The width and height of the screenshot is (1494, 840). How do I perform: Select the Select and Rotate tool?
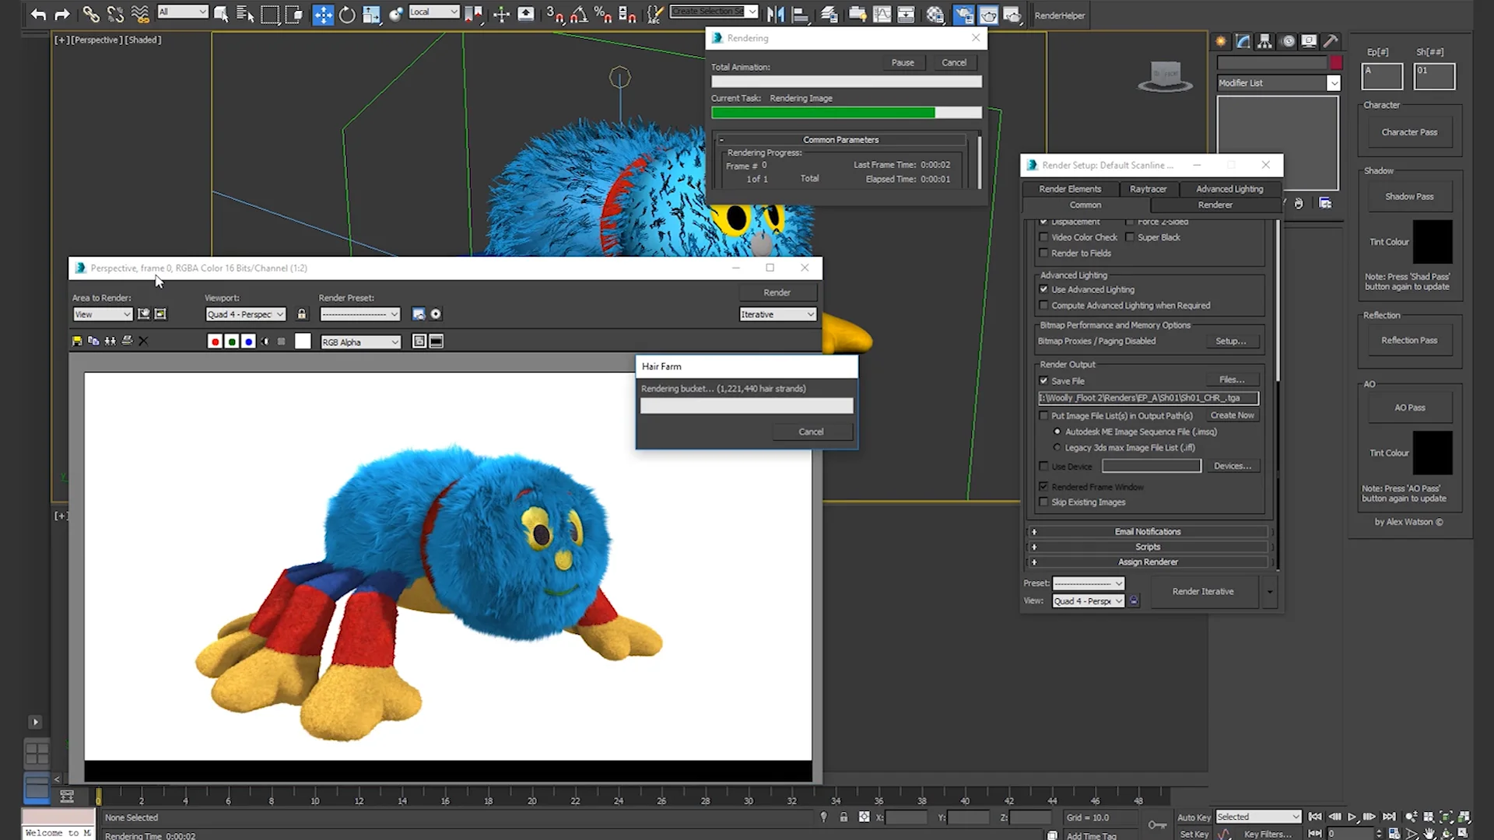[348, 14]
